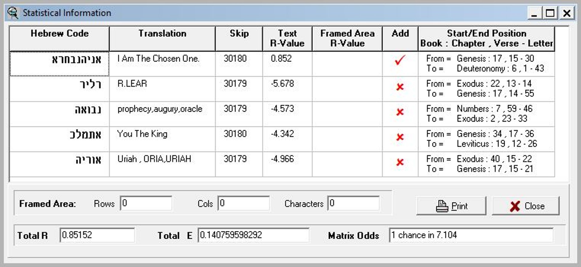Viewport: 581px width, 267px height.
Task: Click the window's title bar X button
Action: [567, 13]
